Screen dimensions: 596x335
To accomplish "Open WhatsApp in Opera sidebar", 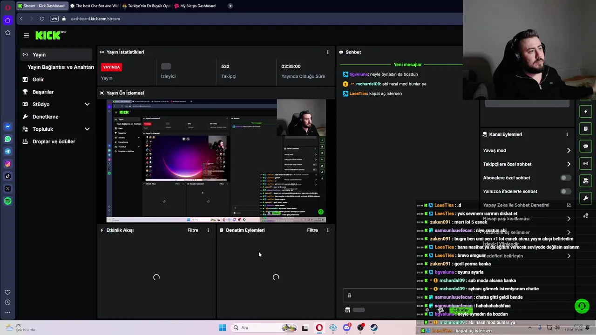I will coord(7,139).
